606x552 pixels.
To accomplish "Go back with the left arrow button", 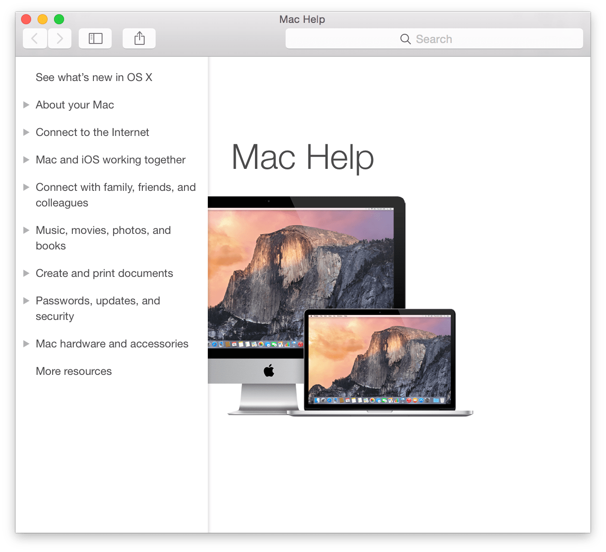I will coord(35,38).
